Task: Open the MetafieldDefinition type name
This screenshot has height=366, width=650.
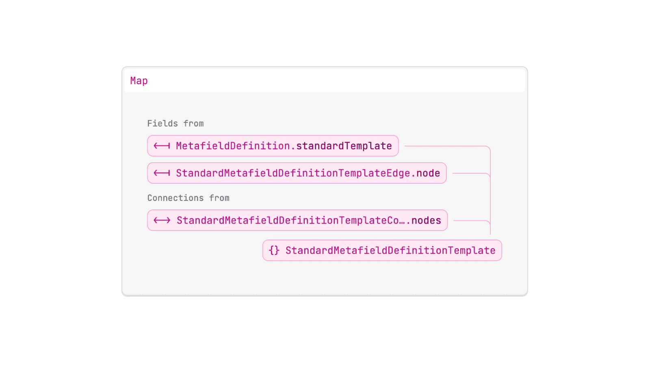Action: (233, 146)
